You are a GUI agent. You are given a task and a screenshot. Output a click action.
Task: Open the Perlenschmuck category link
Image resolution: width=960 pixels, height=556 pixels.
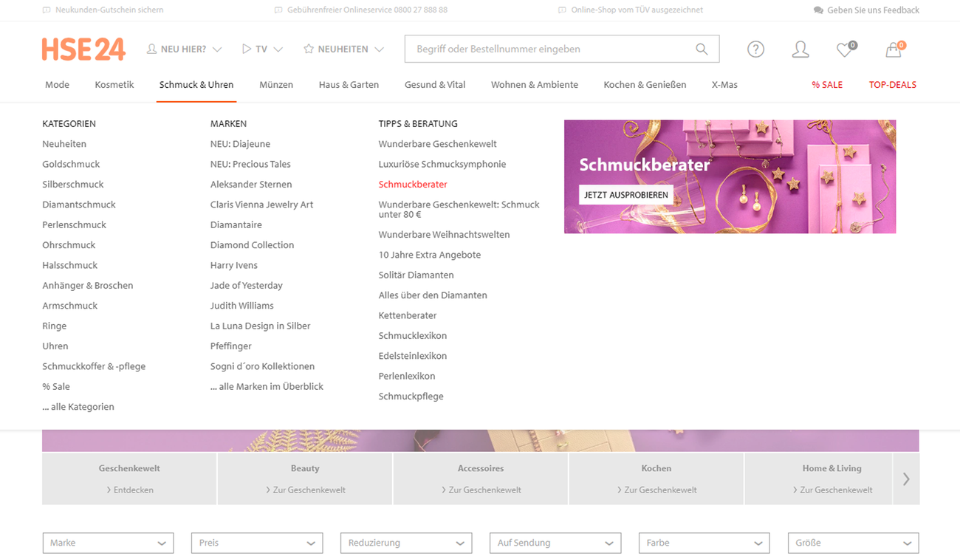click(74, 224)
